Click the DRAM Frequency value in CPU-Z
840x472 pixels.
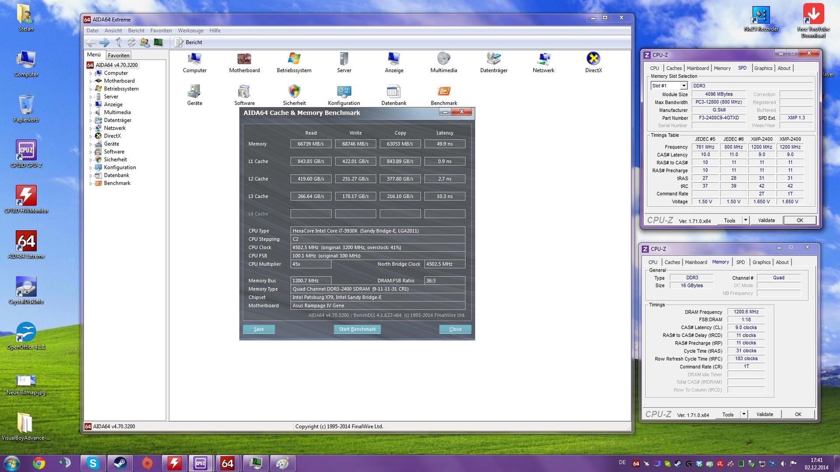(x=746, y=312)
